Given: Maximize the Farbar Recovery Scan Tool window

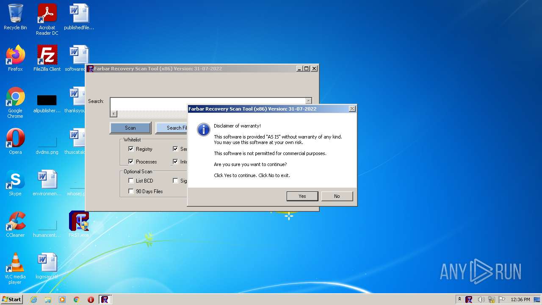Looking at the screenshot, I should (307, 69).
